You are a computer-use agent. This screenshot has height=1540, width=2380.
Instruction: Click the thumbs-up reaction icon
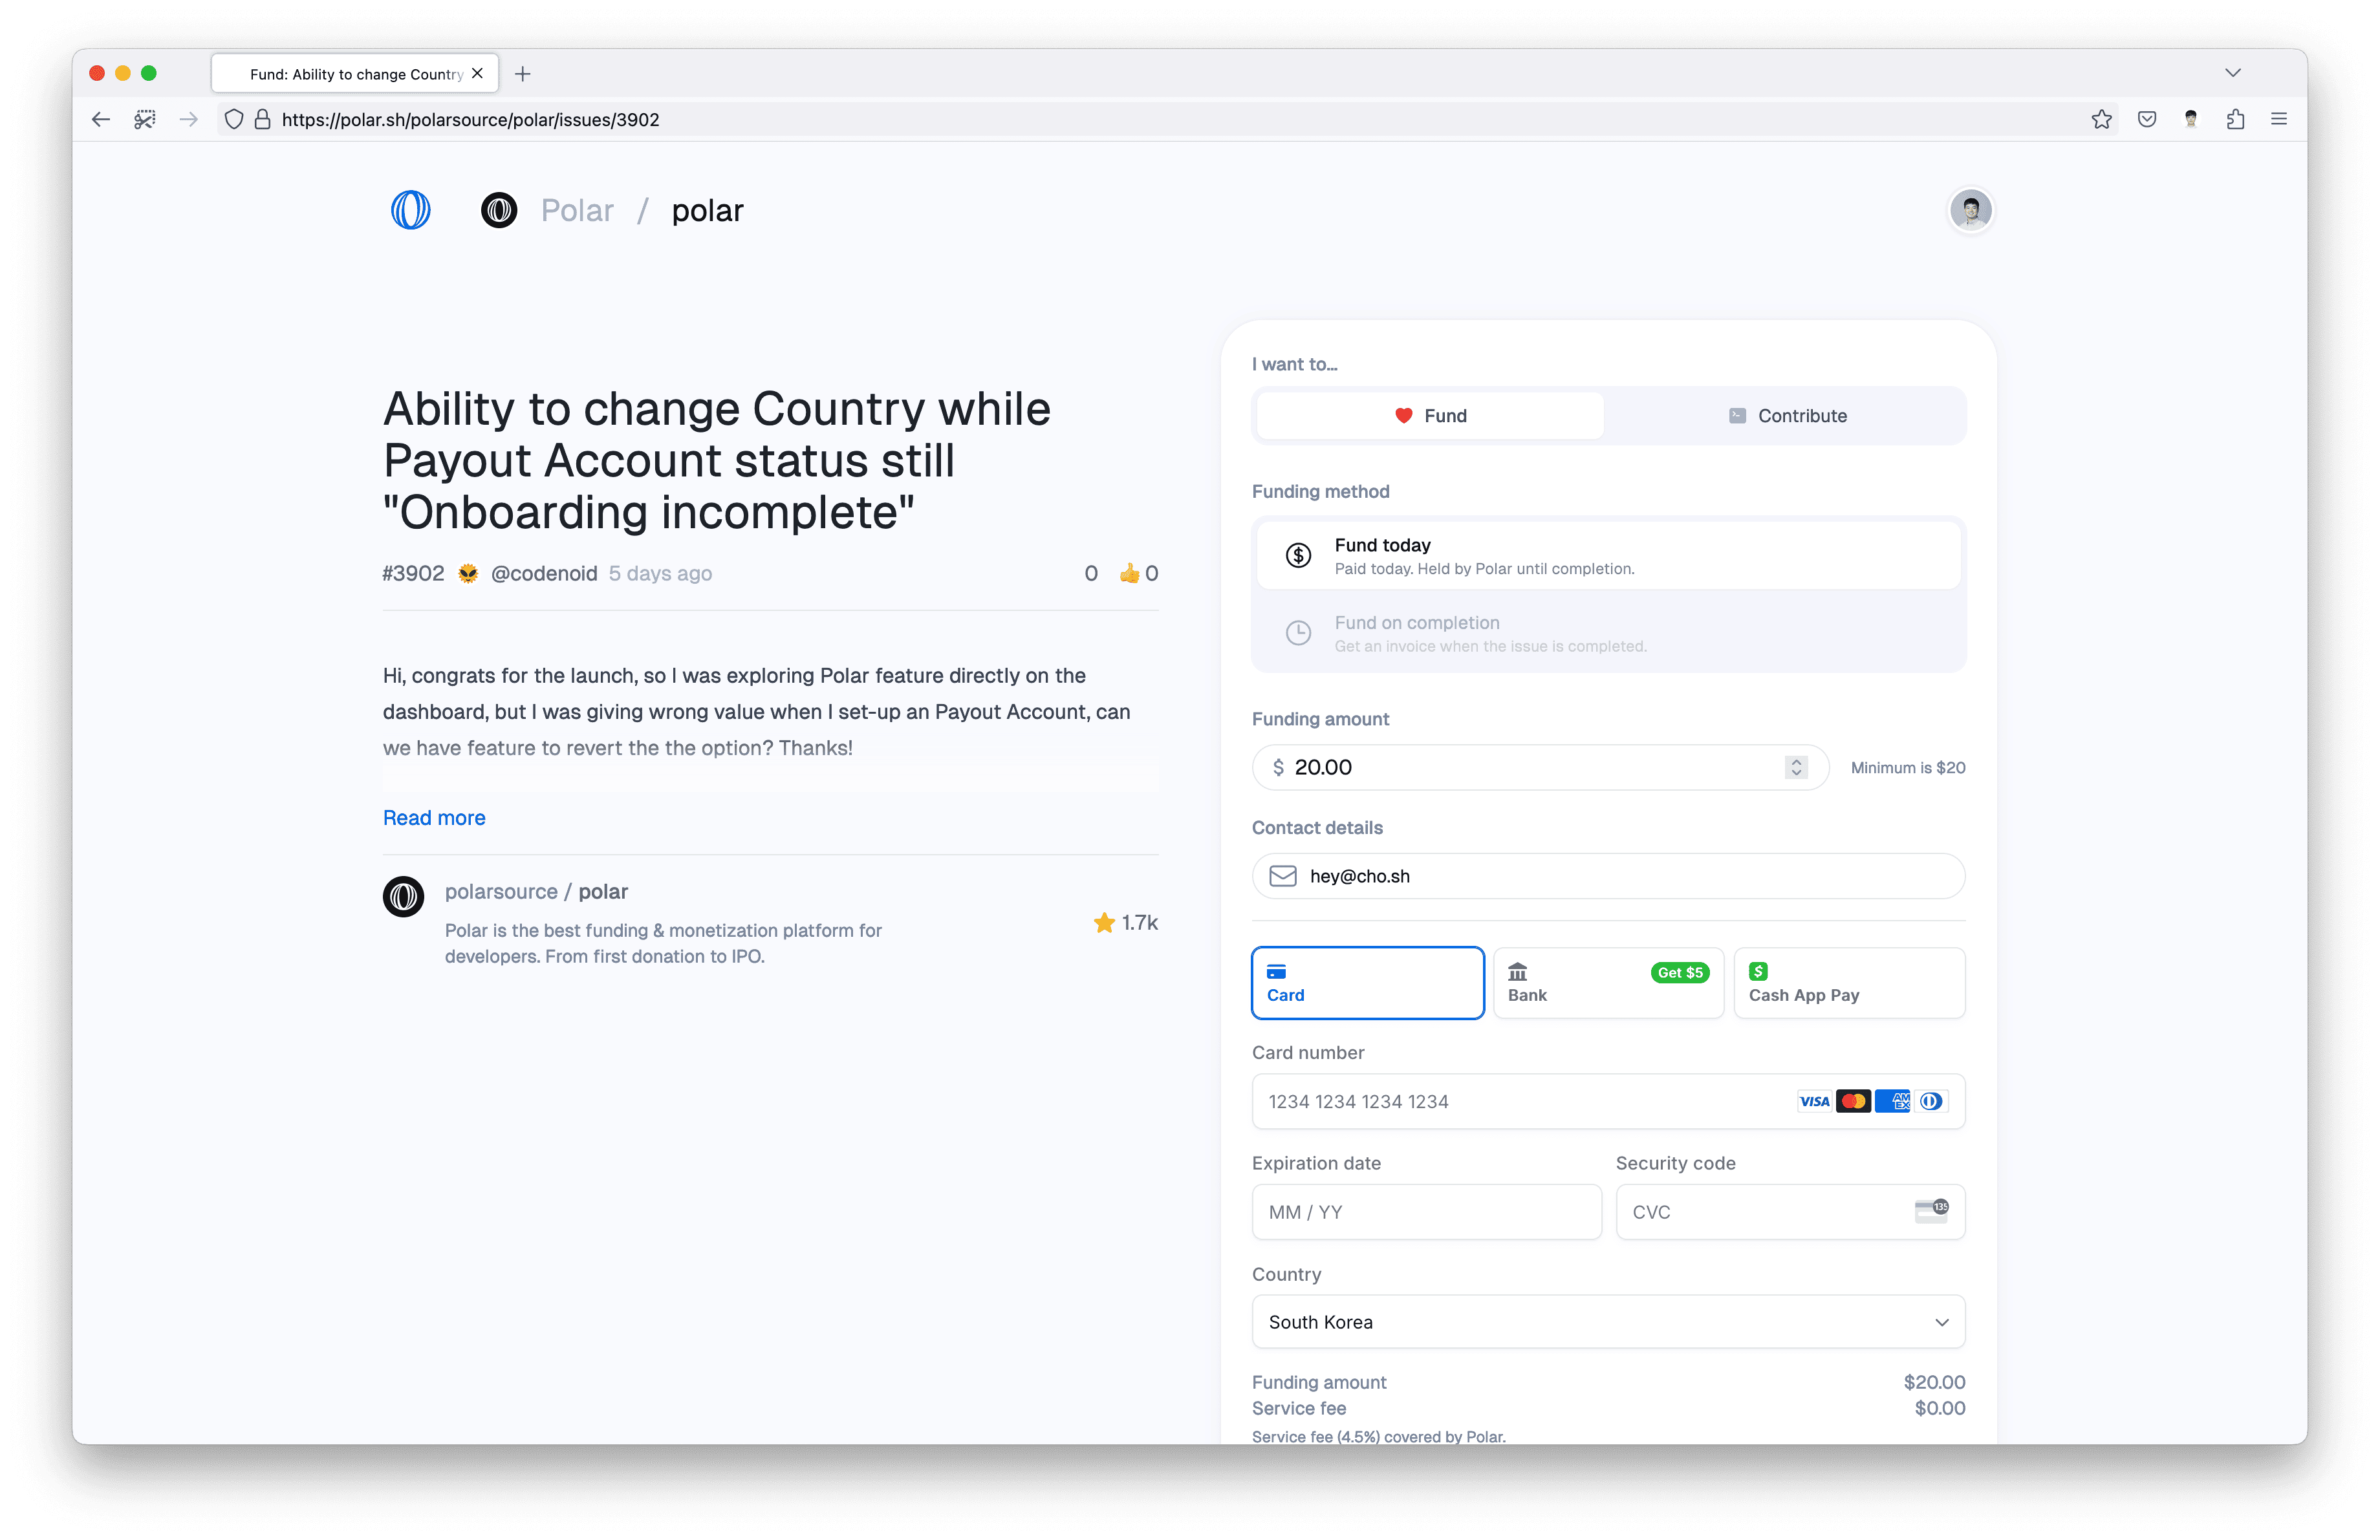coord(1129,573)
